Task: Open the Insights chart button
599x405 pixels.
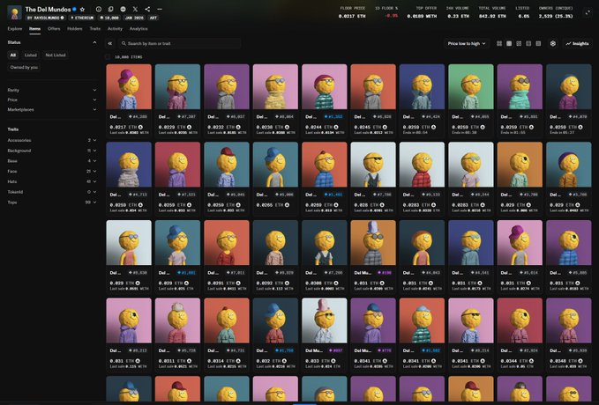Action: click(x=577, y=43)
